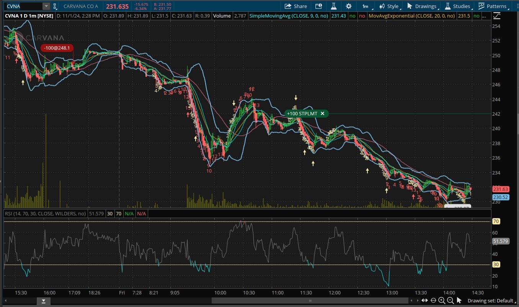
Task: Click the -100@248.1 position bubble
Action: click(57, 48)
